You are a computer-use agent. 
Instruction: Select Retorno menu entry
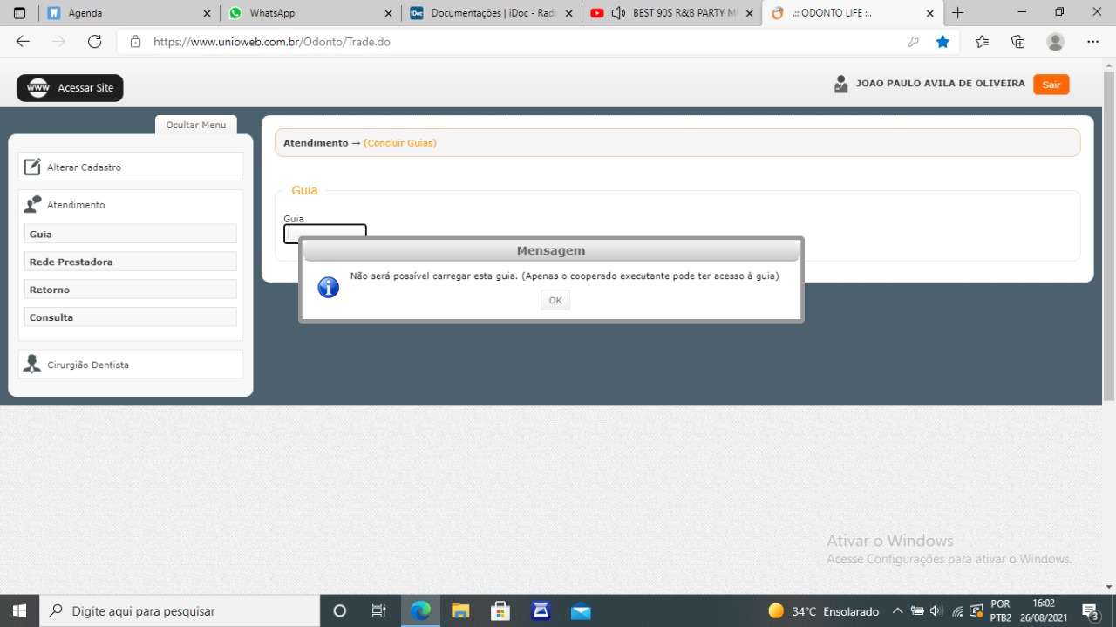131,290
